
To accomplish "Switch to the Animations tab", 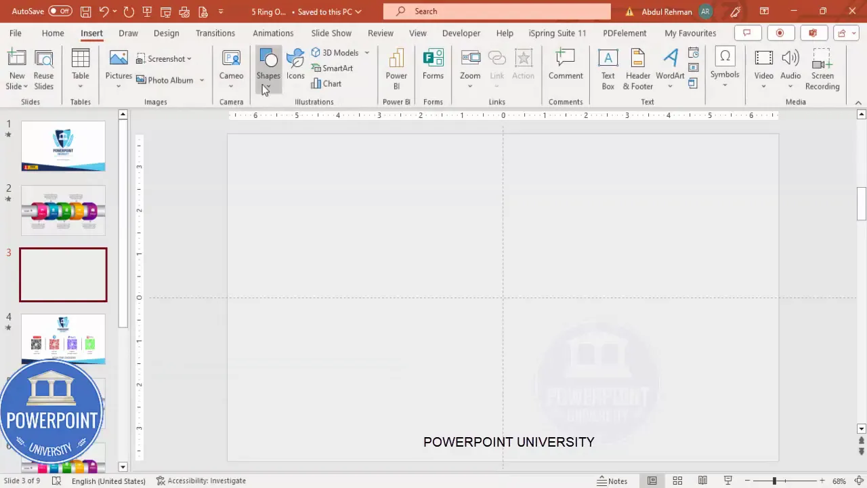I will click(273, 33).
